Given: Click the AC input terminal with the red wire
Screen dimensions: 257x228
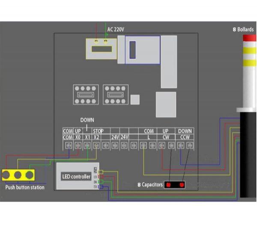Looking at the screenshot, I should click(x=96, y=41).
